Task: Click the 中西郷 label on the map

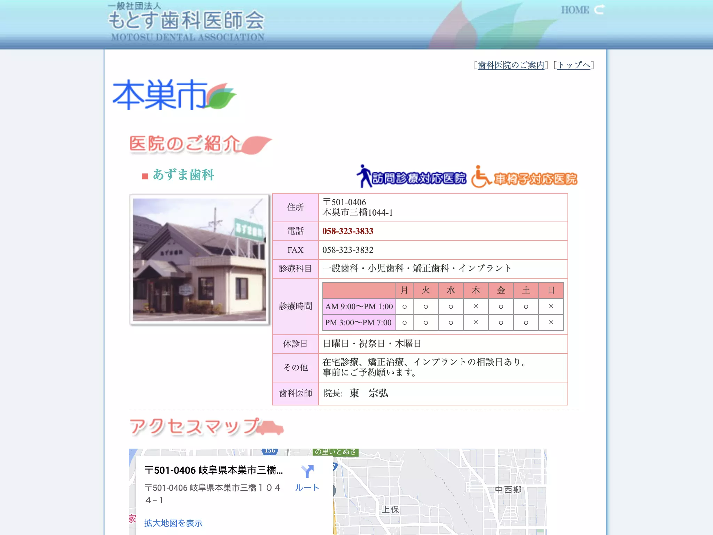Action: (x=508, y=490)
